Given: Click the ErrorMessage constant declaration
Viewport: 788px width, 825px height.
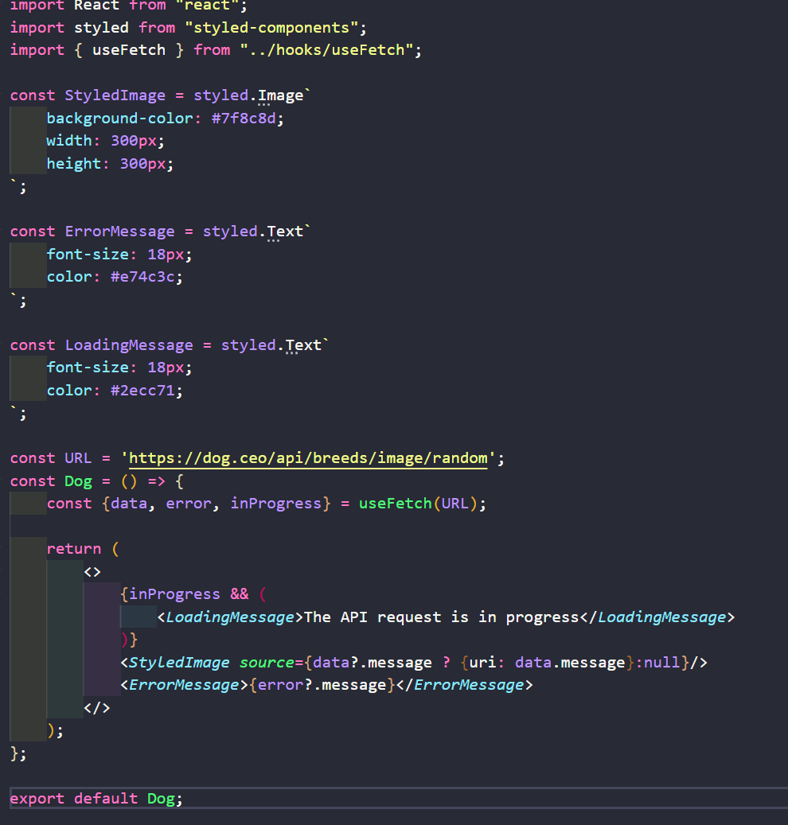Looking at the screenshot, I should click(119, 232).
